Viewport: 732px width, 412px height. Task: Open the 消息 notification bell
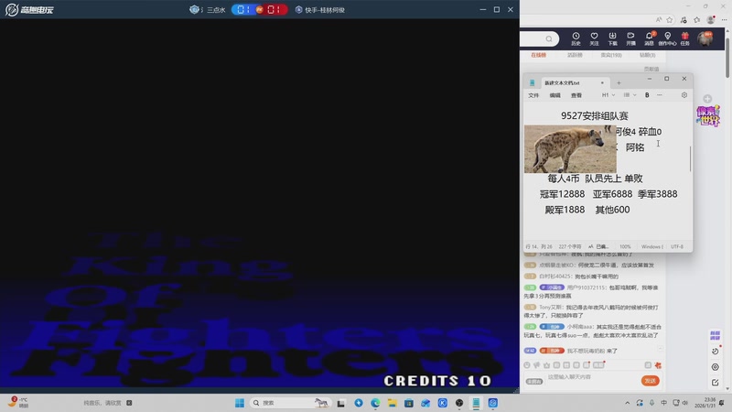[x=649, y=38]
